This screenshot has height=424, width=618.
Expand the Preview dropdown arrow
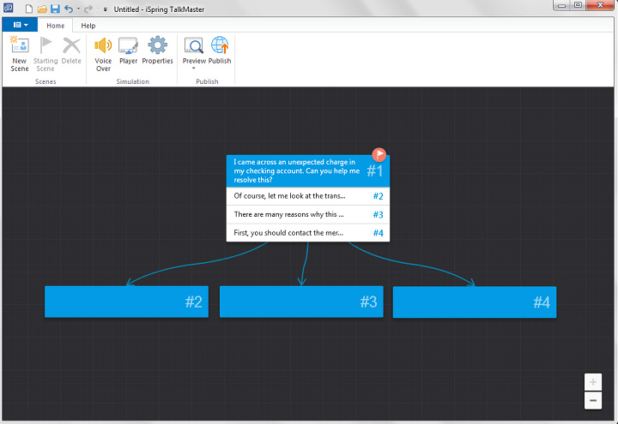[193, 69]
